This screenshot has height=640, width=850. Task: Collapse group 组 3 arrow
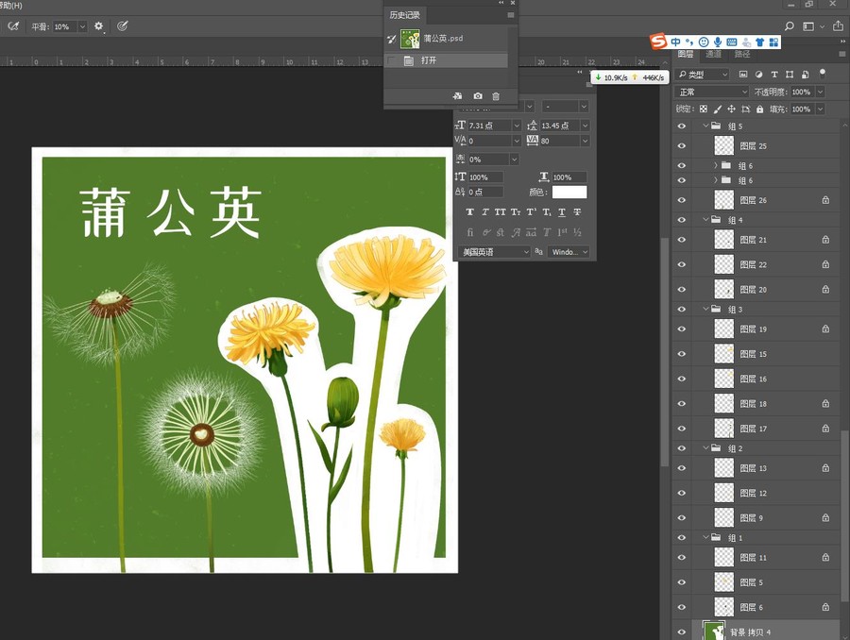pyautogui.click(x=705, y=309)
